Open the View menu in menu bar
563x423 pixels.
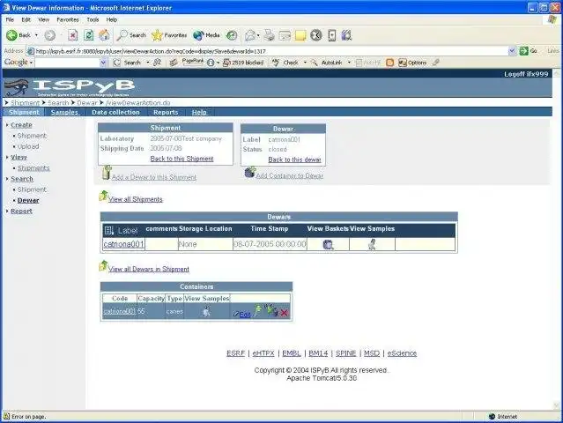coord(43,19)
